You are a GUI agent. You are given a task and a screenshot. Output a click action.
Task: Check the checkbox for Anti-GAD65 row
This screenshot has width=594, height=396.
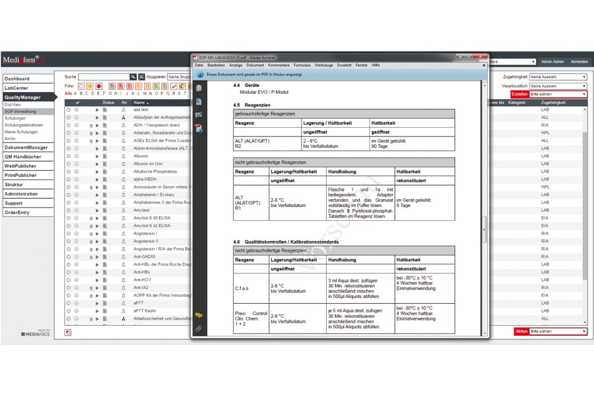tap(76, 257)
